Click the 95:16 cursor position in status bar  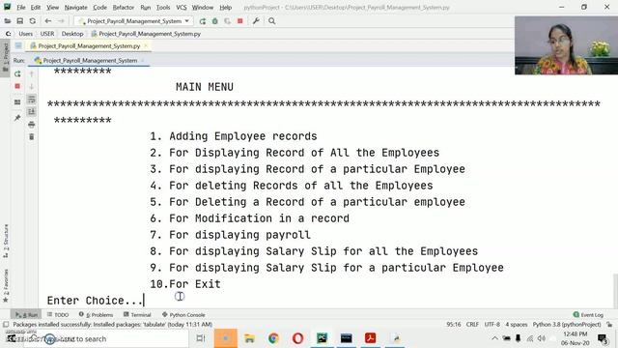[454, 325]
